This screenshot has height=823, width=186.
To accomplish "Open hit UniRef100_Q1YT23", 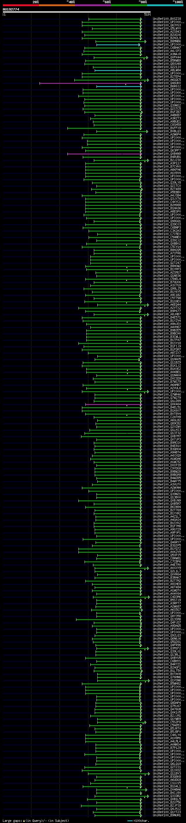I will coord(167,812).
